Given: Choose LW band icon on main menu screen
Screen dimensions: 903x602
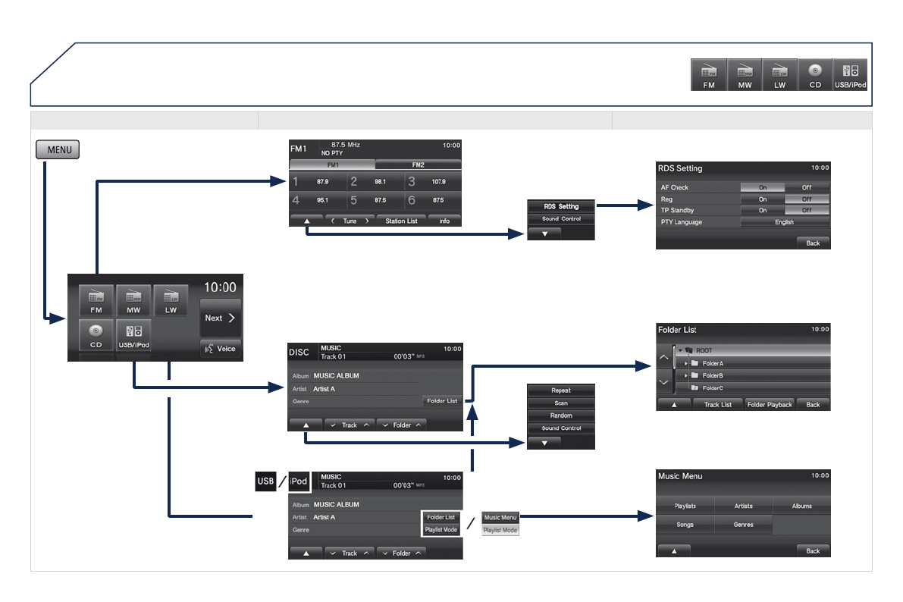Looking at the screenshot, I should click(x=171, y=301).
